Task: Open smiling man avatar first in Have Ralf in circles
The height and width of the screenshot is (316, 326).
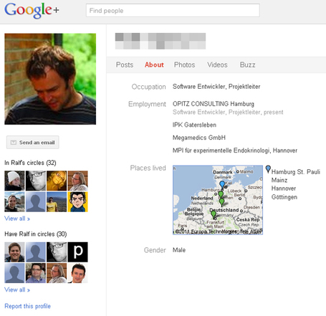Action: (x=14, y=252)
